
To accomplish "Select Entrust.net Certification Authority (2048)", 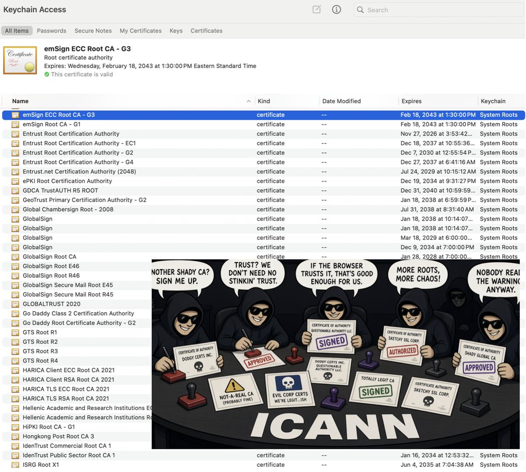I will 263,172.
